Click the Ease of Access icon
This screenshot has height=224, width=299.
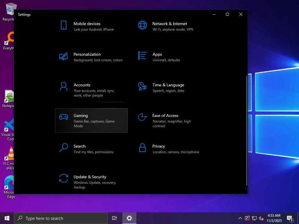(142, 117)
